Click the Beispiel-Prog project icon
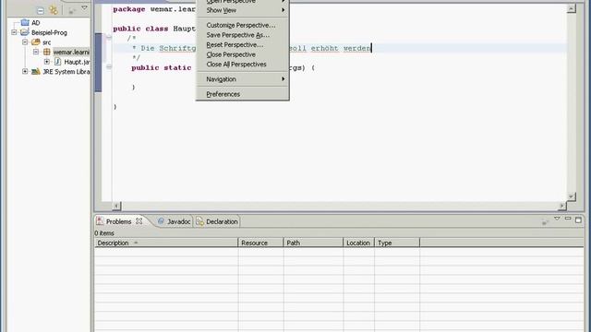Viewport: 591px width, 332px height. 25,32
